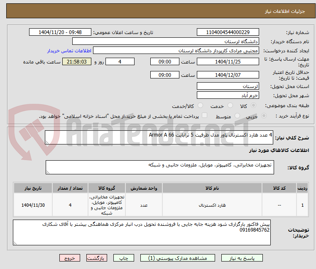The width and height of the screenshot is (316, 269).
Task: Click the resize handle of the description textarea
Action: tap(47, 142)
